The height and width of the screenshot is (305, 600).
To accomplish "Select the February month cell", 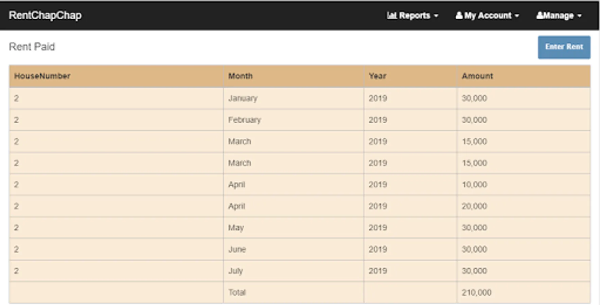I will [244, 120].
